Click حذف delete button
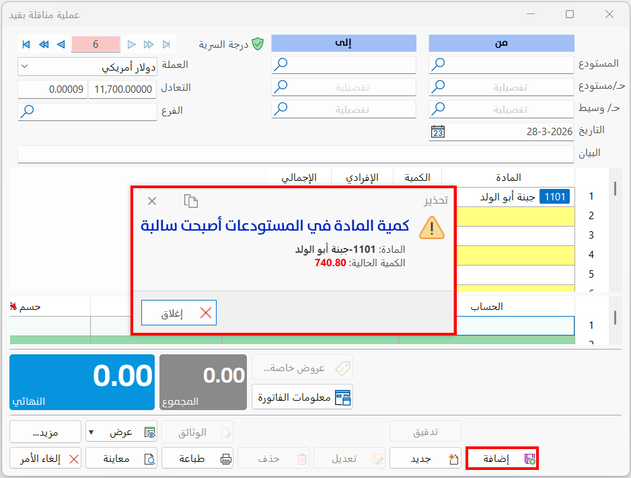 273,459
